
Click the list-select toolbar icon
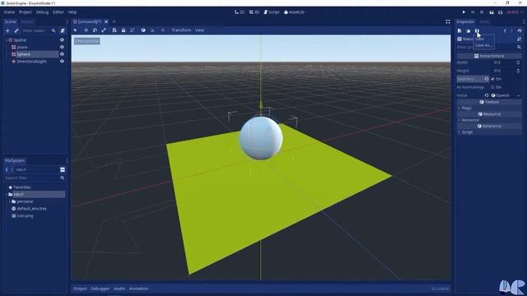pos(114,30)
